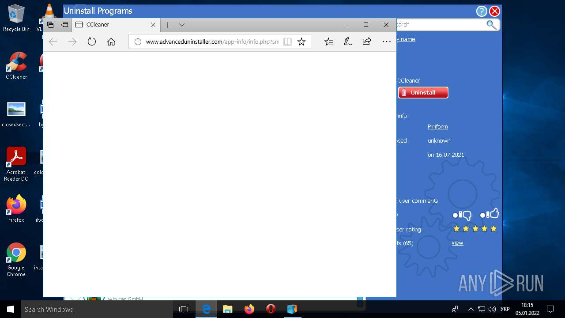Open Task View on the taskbar
565x318 pixels.
[x=184, y=309]
